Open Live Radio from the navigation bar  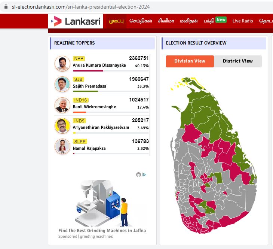coord(243,21)
